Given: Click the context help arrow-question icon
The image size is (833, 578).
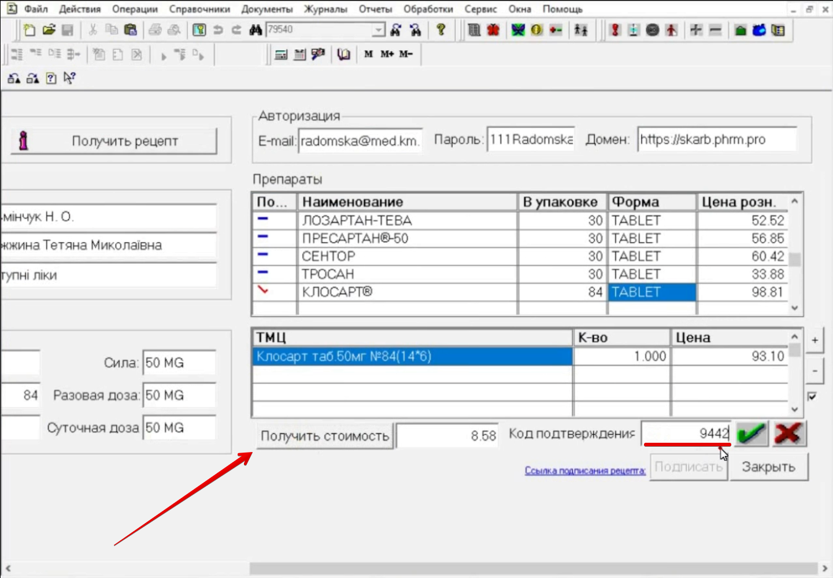Looking at the screenshot, I should click(69, 78).
